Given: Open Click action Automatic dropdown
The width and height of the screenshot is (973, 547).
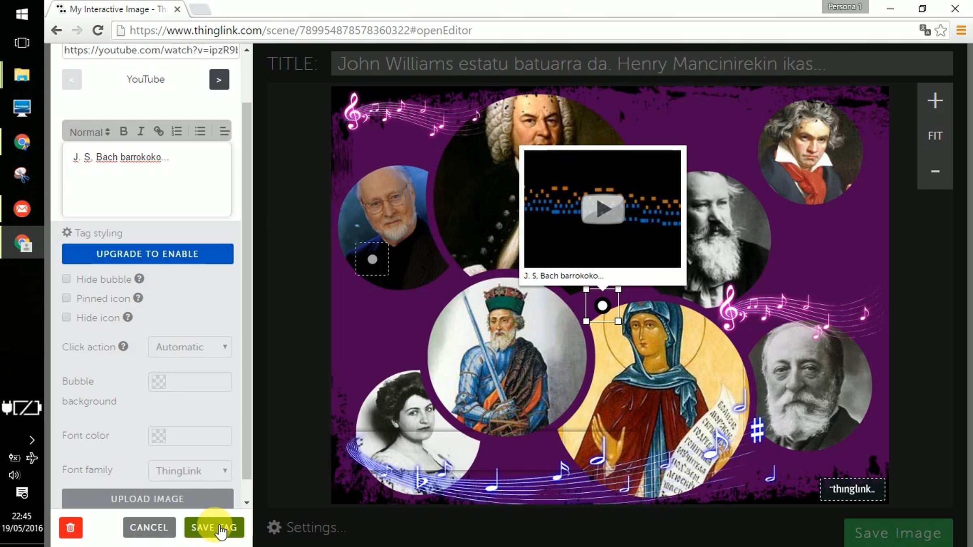Looking at the screenshot, I should coord(190,347).
